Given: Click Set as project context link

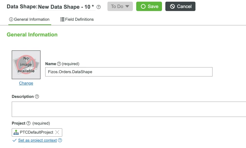Looking at the screenshot, I should coord(37,140).
